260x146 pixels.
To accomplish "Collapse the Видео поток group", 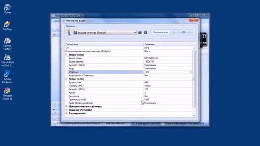I will (66, 55).
